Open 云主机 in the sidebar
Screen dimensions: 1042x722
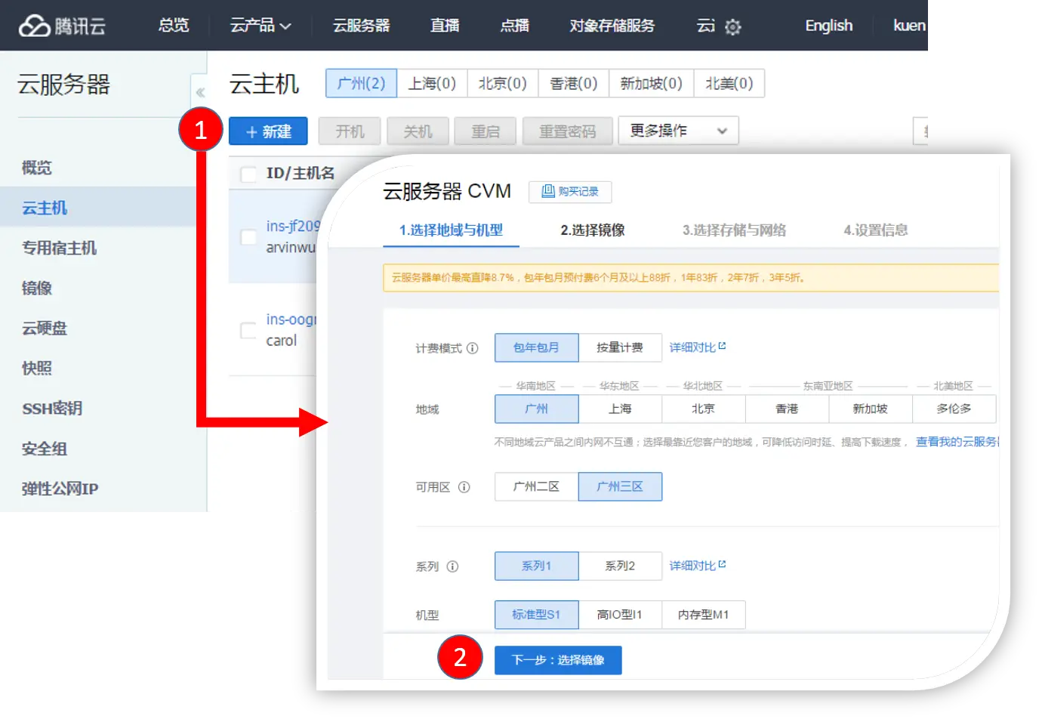45,208
